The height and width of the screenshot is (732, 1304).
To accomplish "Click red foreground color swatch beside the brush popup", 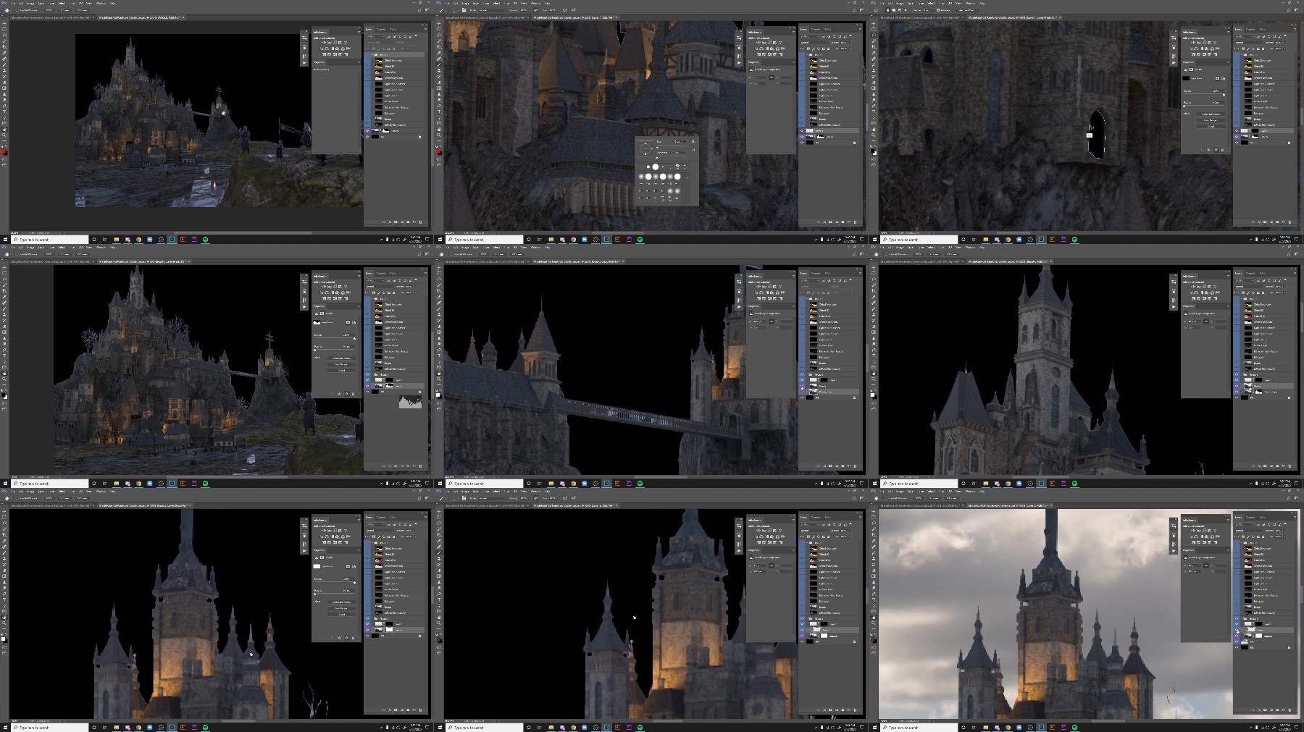I will pyautogui.click(x=439, y=151).
